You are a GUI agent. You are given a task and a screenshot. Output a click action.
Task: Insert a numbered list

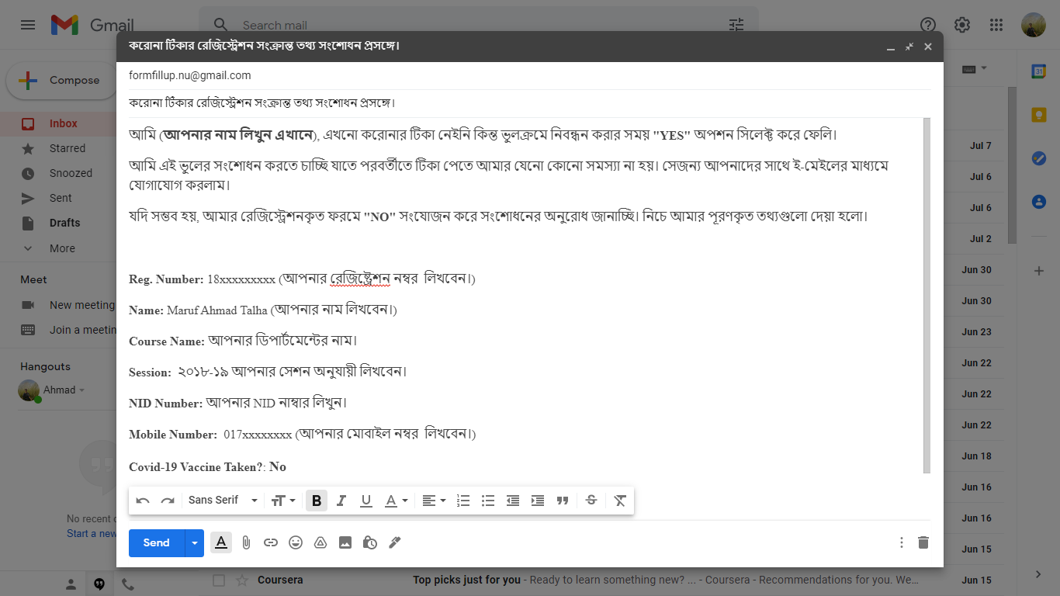pyautogui.click(x=463, y=501)
